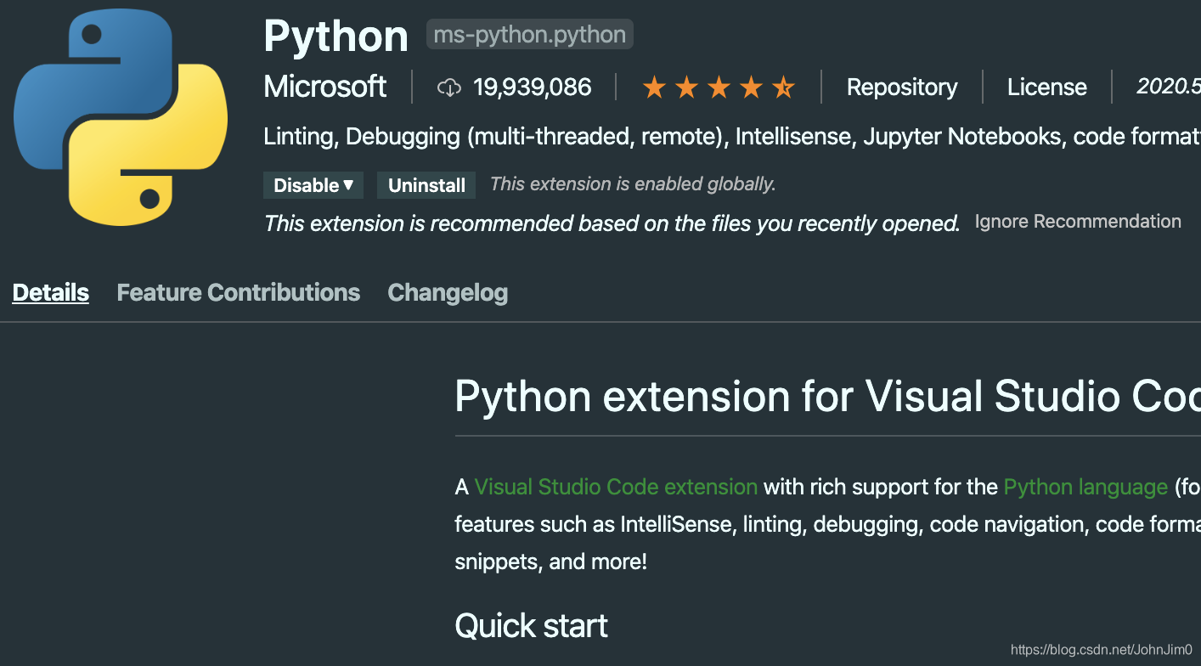Ignore the extension recommendation
Viewport: 1201px width, 666px height.
click(x=1077, y=221)
